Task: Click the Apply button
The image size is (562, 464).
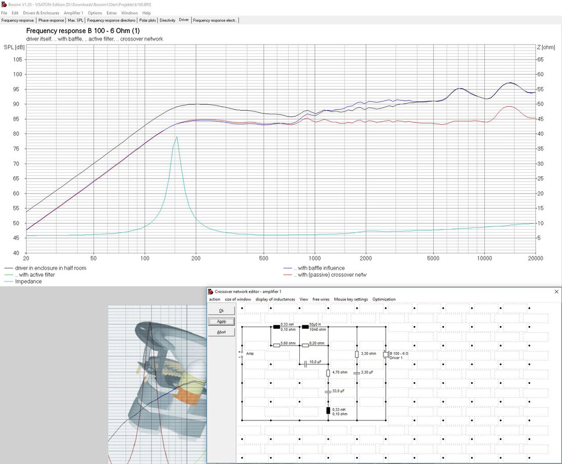Action: coord(222,321)
